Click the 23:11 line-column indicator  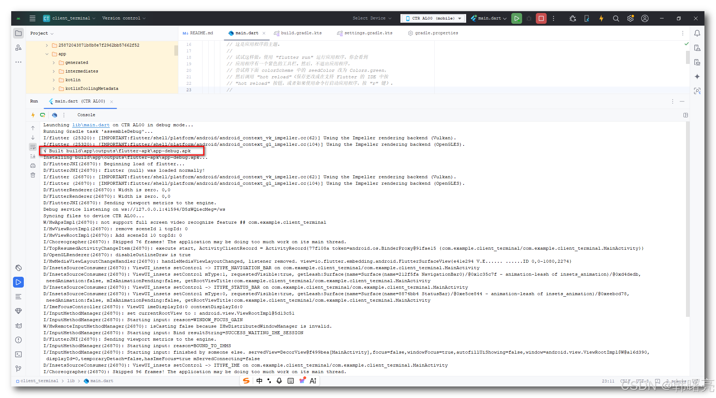click(x=608, y=381)
